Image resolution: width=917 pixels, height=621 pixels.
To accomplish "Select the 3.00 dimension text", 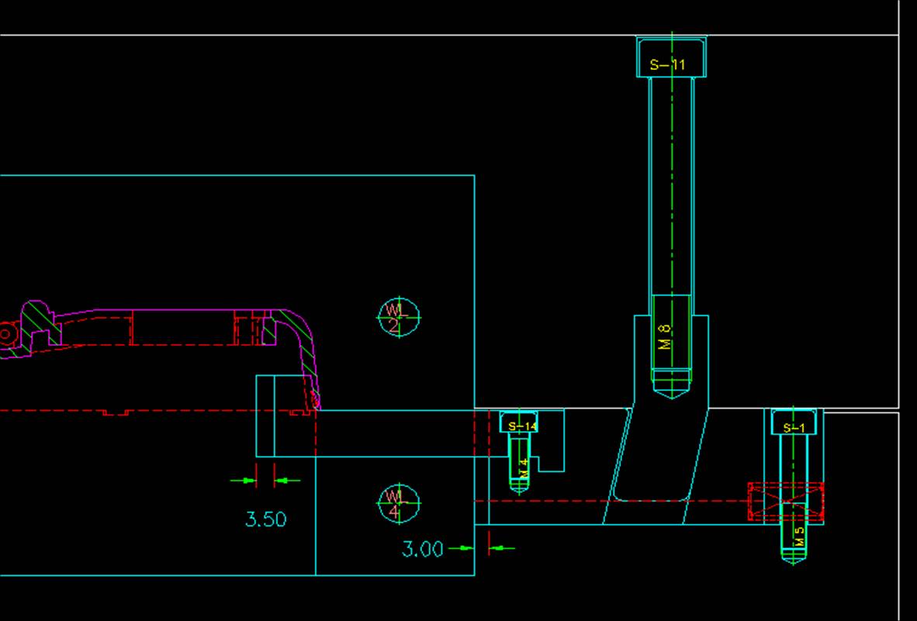I will 423,549.
